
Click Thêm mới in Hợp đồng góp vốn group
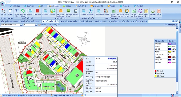click(x=83, y=12)
